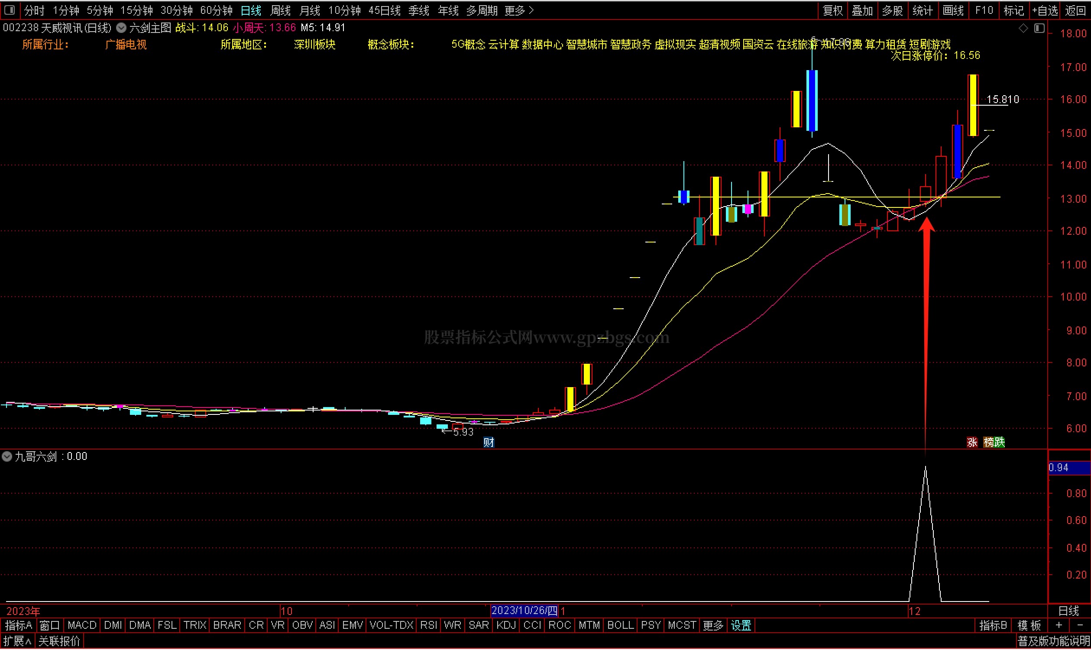Screen dimensions: 1091x650
Task: Open 普及版功能说明 link
Action: point(1053,642)
